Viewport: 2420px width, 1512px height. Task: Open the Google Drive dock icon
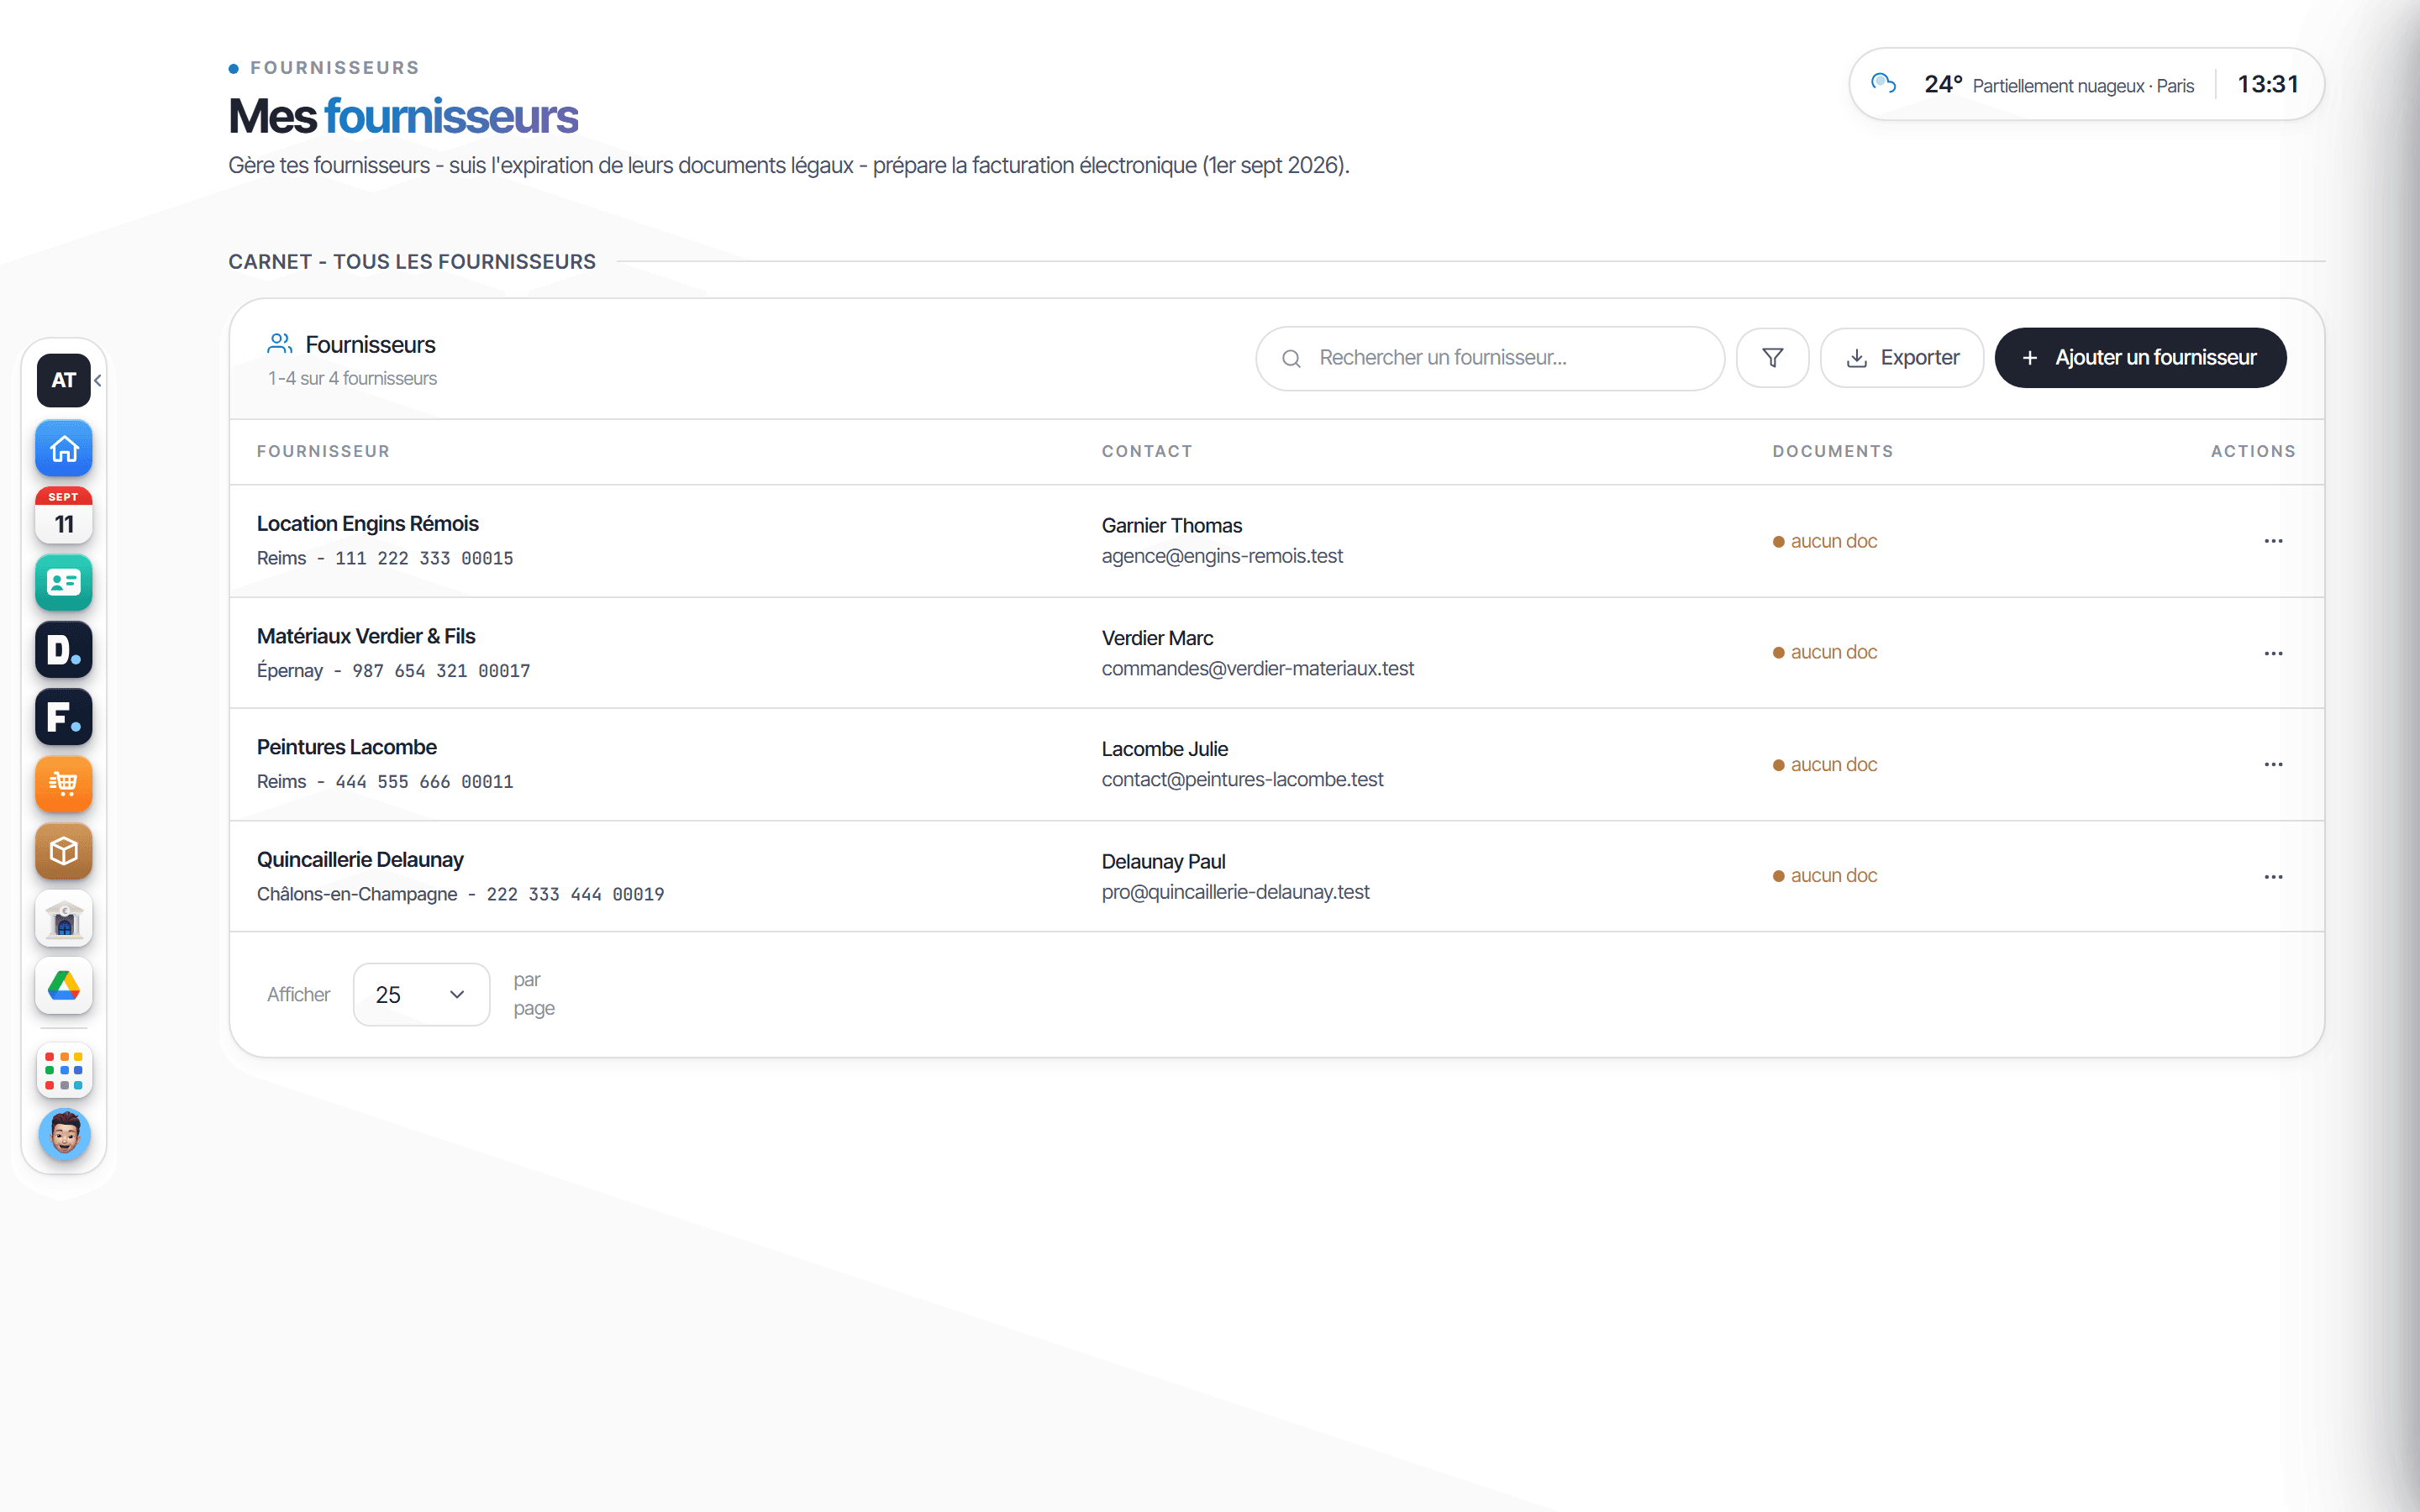point(64,985)
